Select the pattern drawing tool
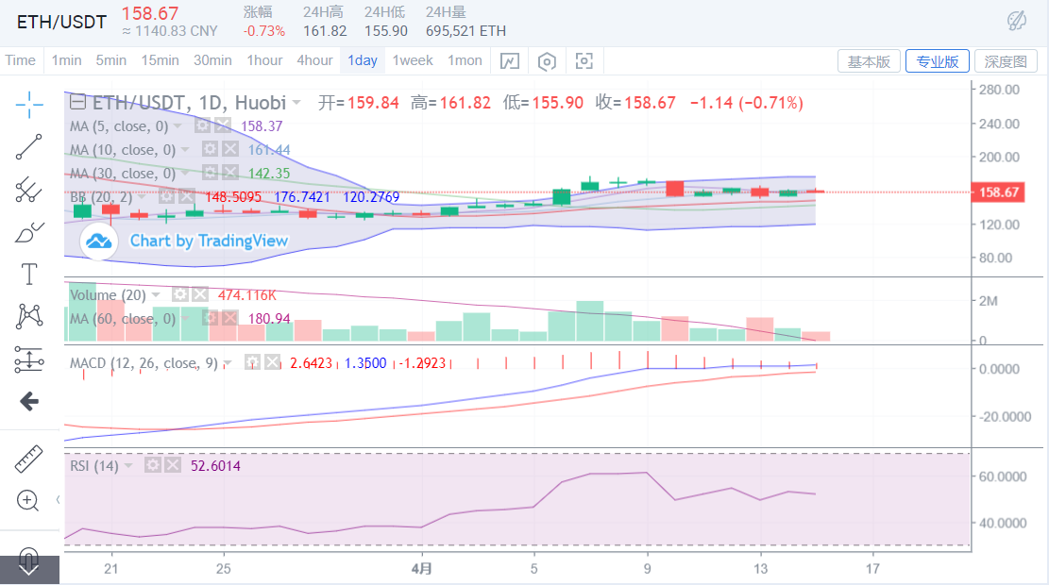 tap(28, 316)
